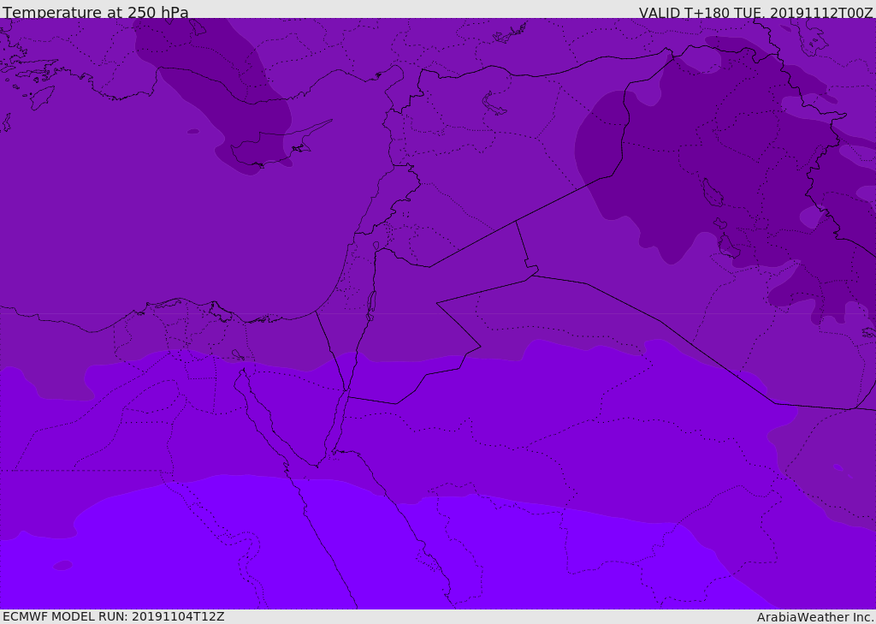This screenshot has width=876, height=624.
Task: Click the ArabiaWeather Inc. credit text
Action: (814, 617)
